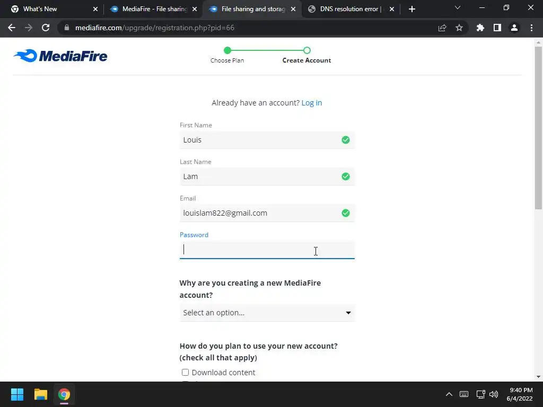This screenshot has width=543, height=407.
Task: Click the MediaFire logo
Action: pos(60,56)
